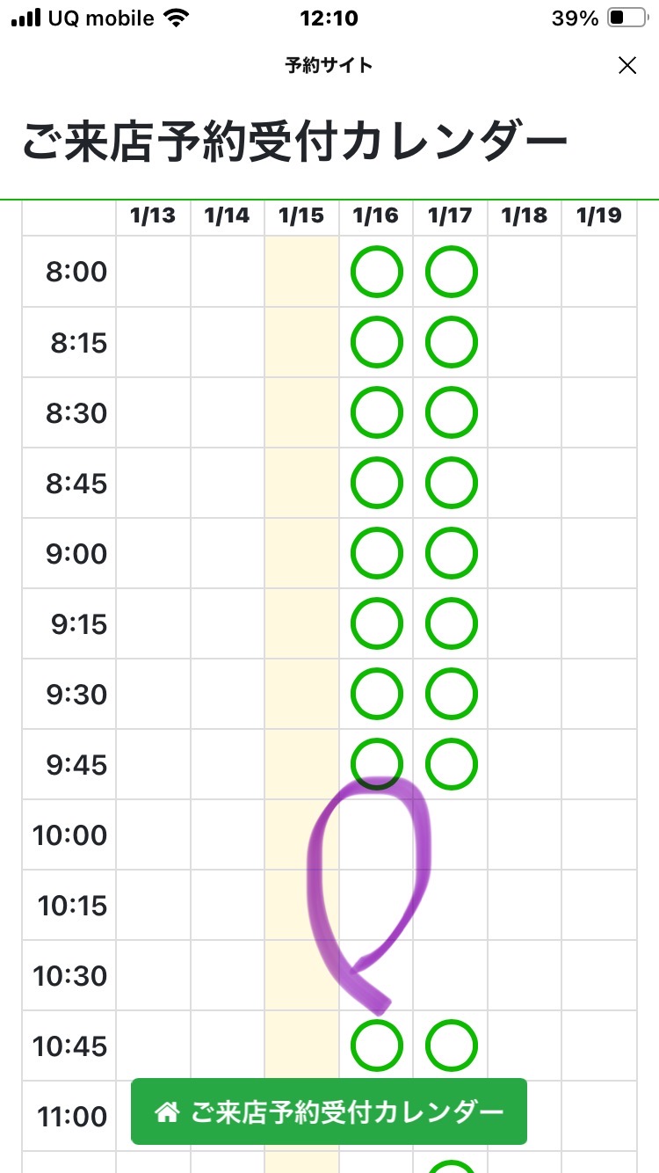Screen dimensions: 659x1173
Task: Select the 8:00 slot on 1/16
Action: [x=377, y=272]
